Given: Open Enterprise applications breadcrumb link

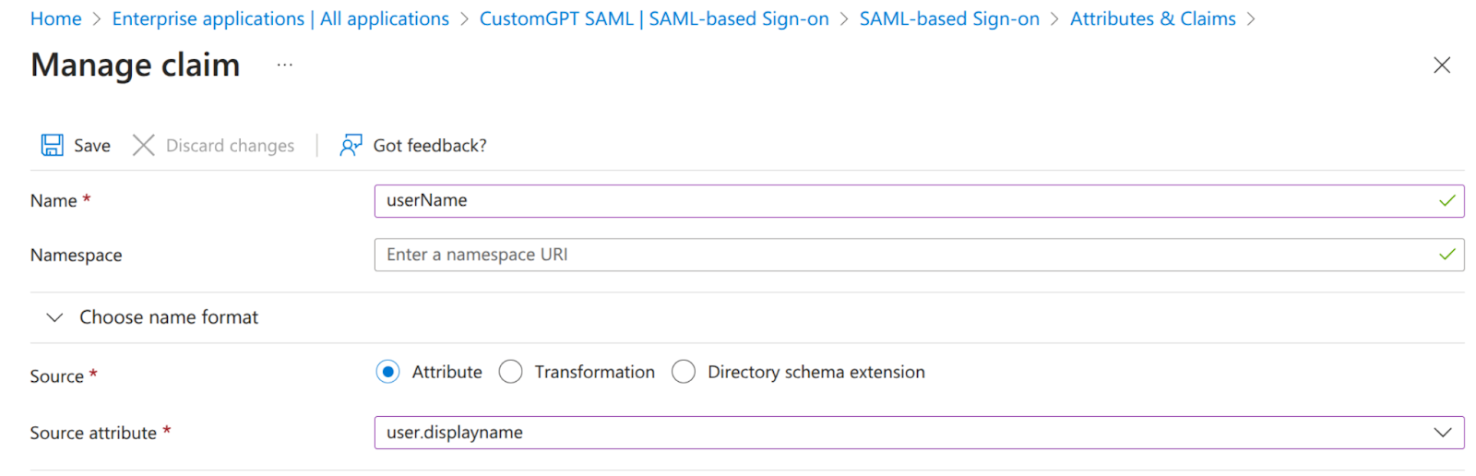Looking at the screenshot, I should [x=280, y=18].
